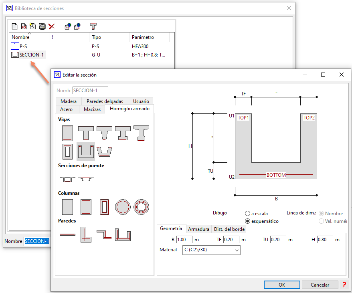Select the L-shaped wall section

[x=86, y=234]
